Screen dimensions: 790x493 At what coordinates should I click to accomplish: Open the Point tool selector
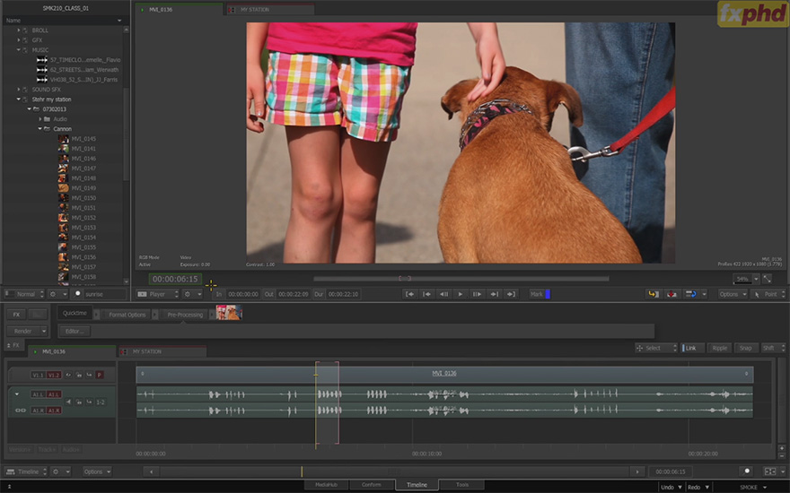(x=768, y=294)
